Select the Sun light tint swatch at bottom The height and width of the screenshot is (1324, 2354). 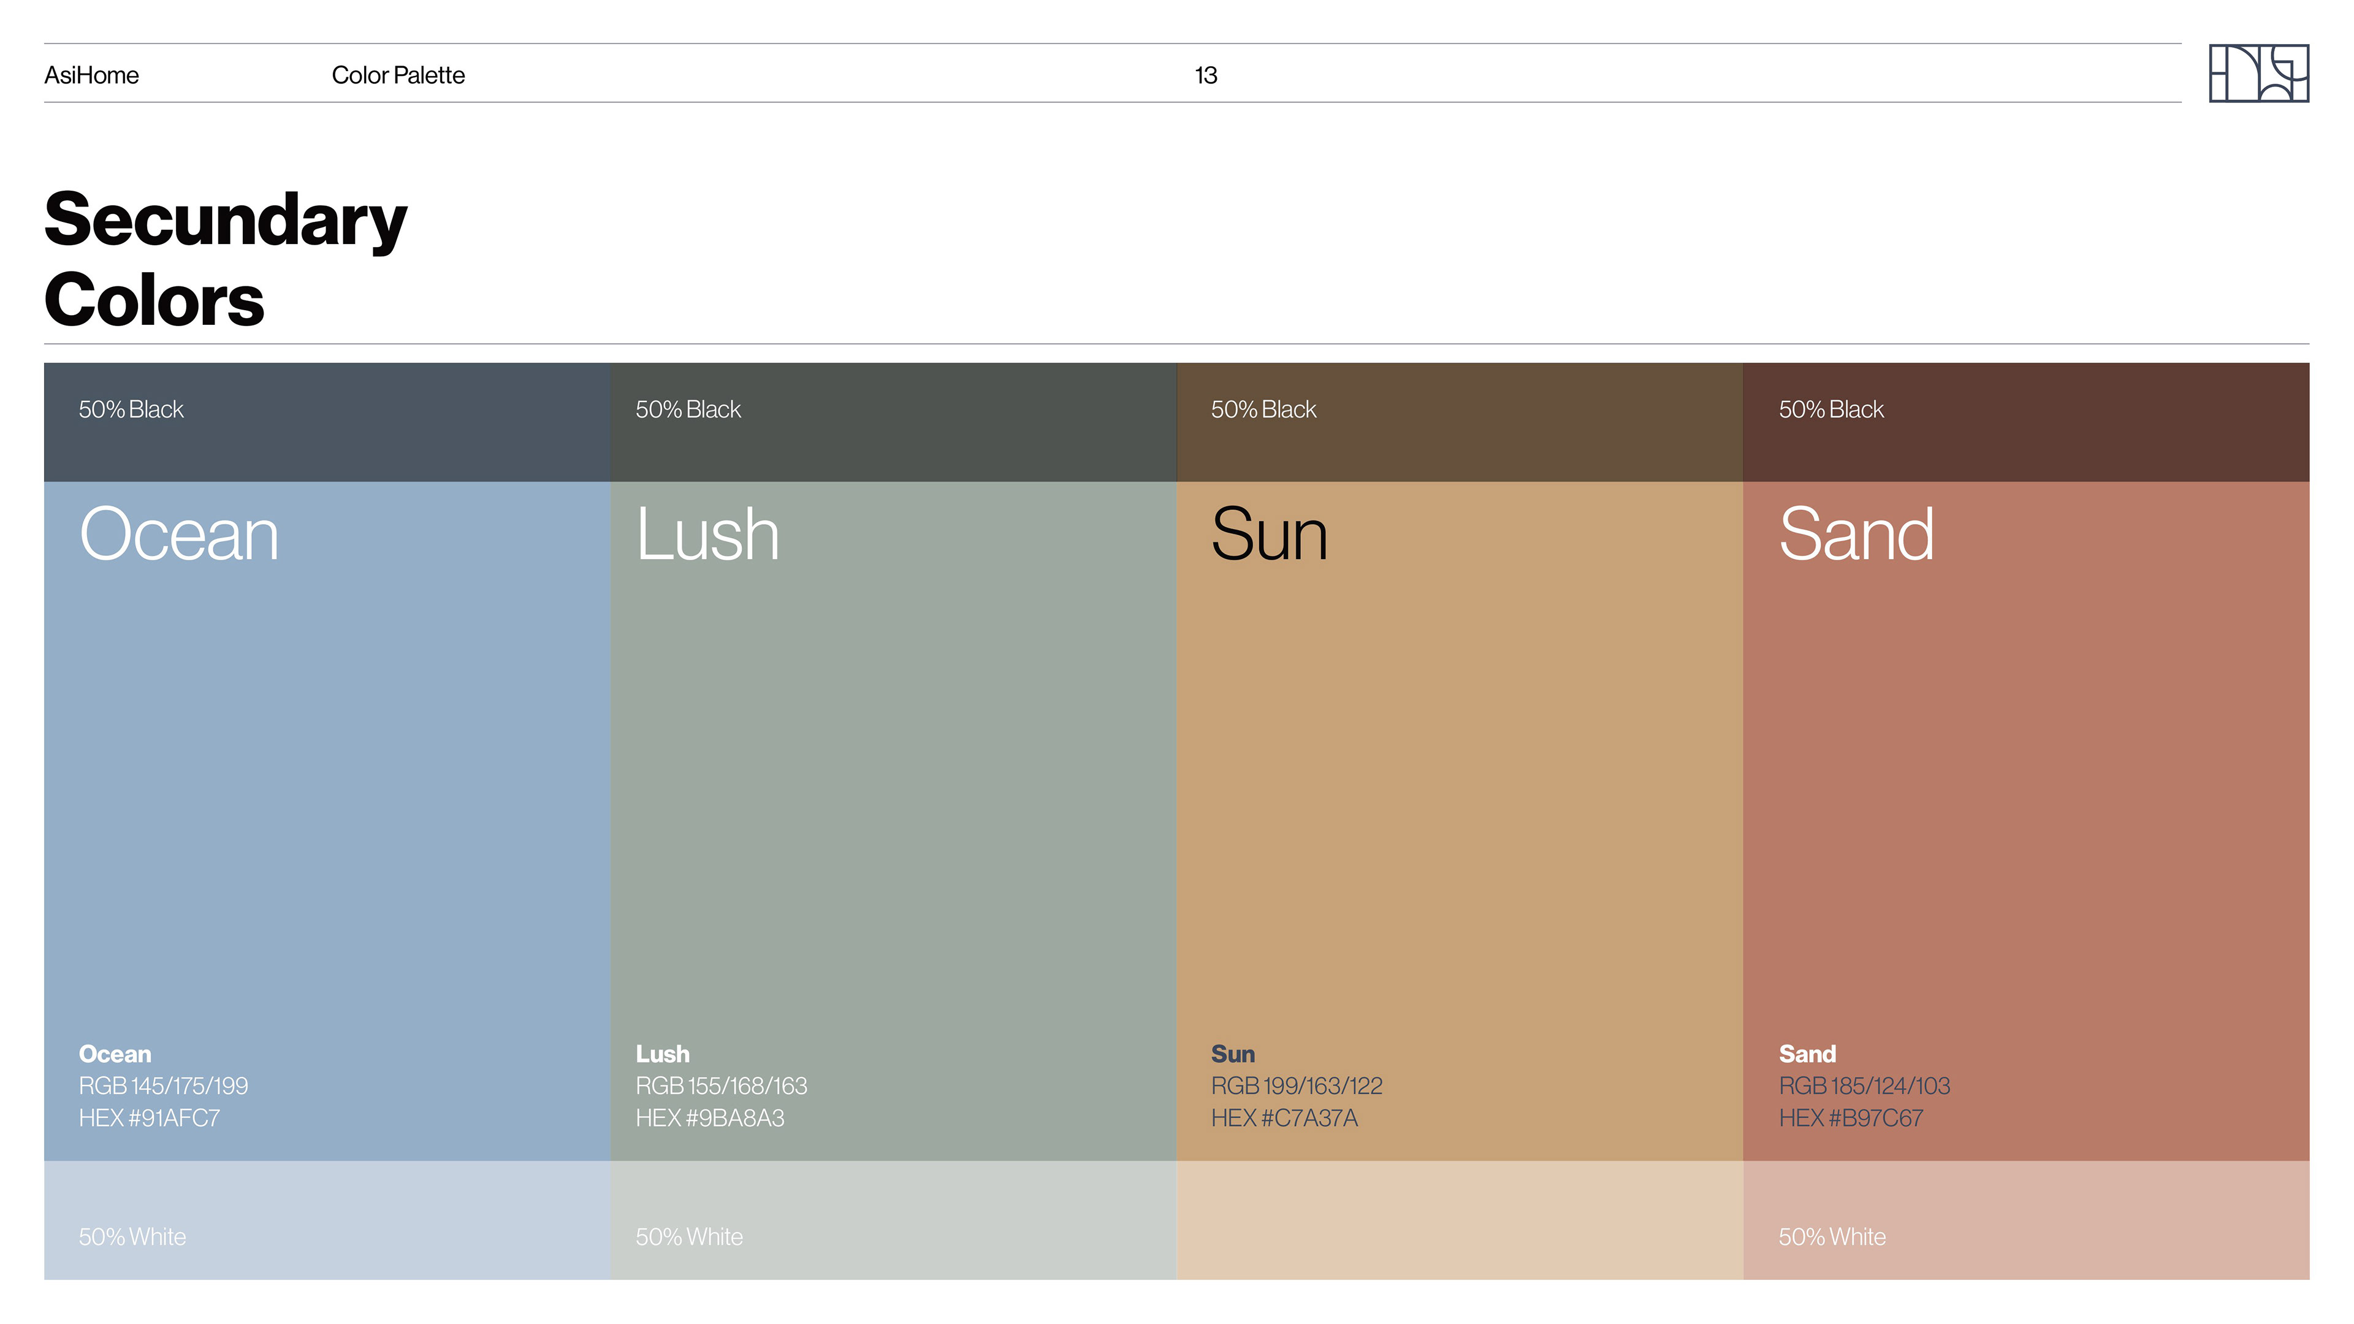point(1460,1220)
